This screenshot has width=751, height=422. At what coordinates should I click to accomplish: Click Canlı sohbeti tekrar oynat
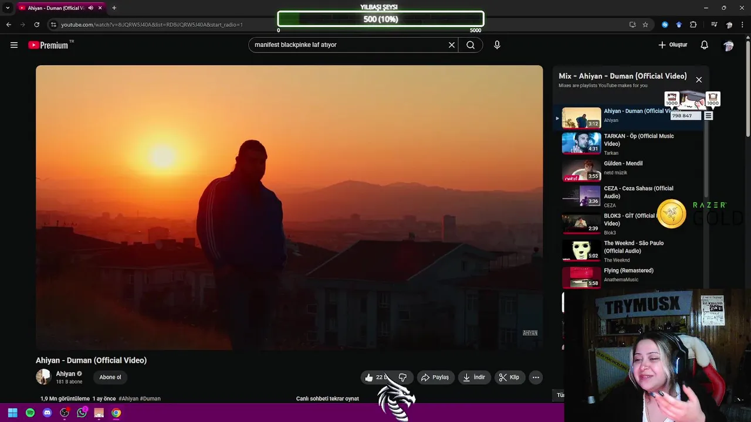tap(327, 399)
